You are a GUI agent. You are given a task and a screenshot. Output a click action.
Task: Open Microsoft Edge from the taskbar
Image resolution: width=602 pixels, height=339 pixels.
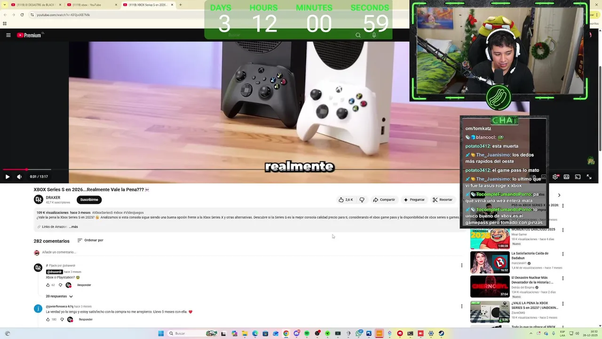(255, 333)
